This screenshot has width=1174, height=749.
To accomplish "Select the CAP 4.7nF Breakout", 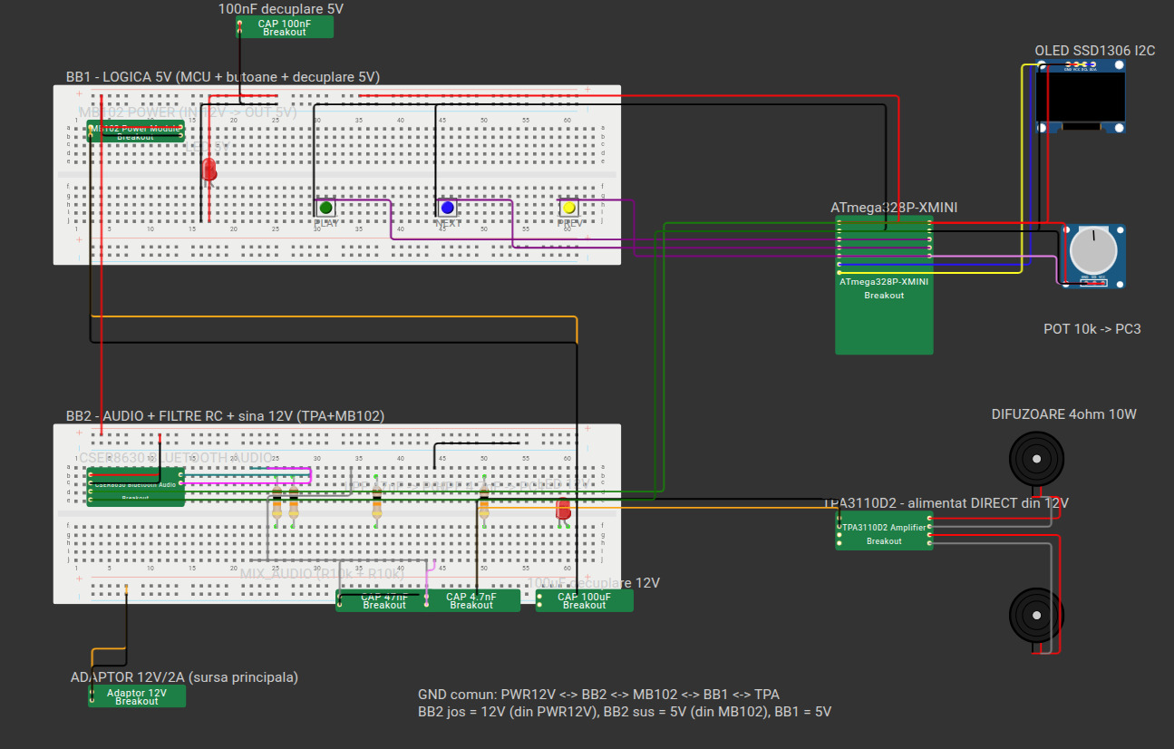I will [471, 600].
